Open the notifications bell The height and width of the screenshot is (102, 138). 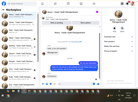[127, 4]
